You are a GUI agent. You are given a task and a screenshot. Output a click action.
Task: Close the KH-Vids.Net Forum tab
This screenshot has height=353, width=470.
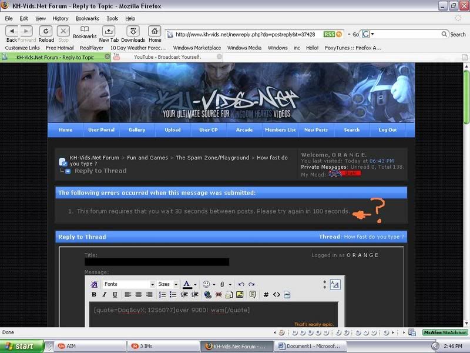108,56
